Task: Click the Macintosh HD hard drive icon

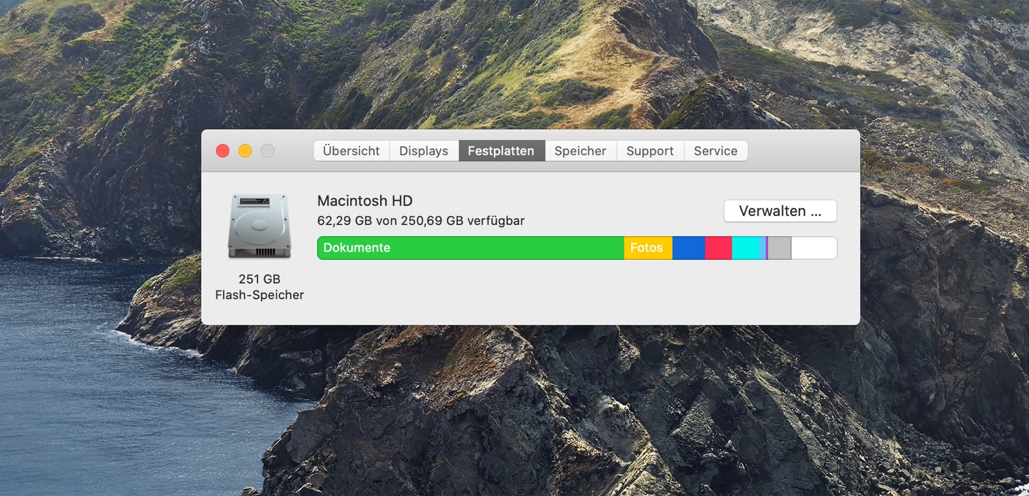Action: pos(259,226)
